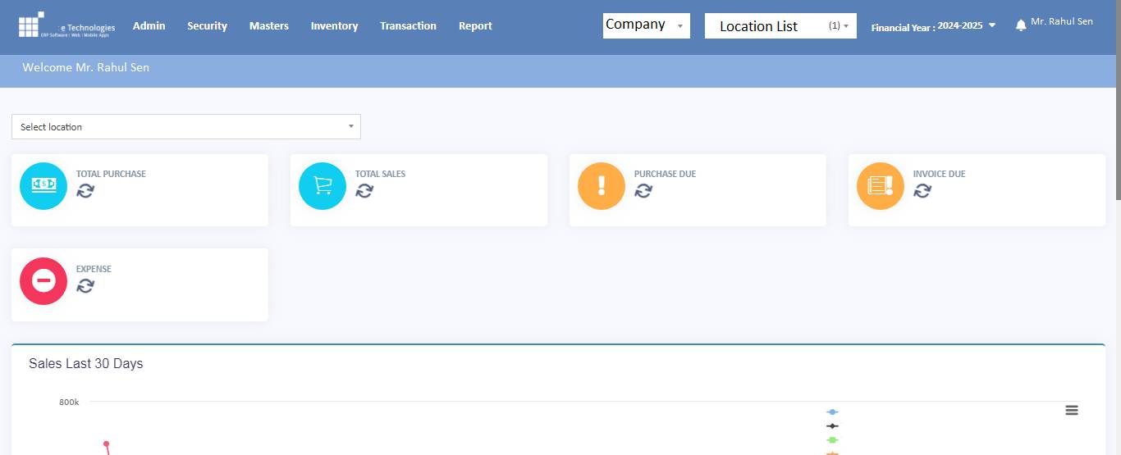Click the Purchase Due exclamation icon

pos(602,185)
